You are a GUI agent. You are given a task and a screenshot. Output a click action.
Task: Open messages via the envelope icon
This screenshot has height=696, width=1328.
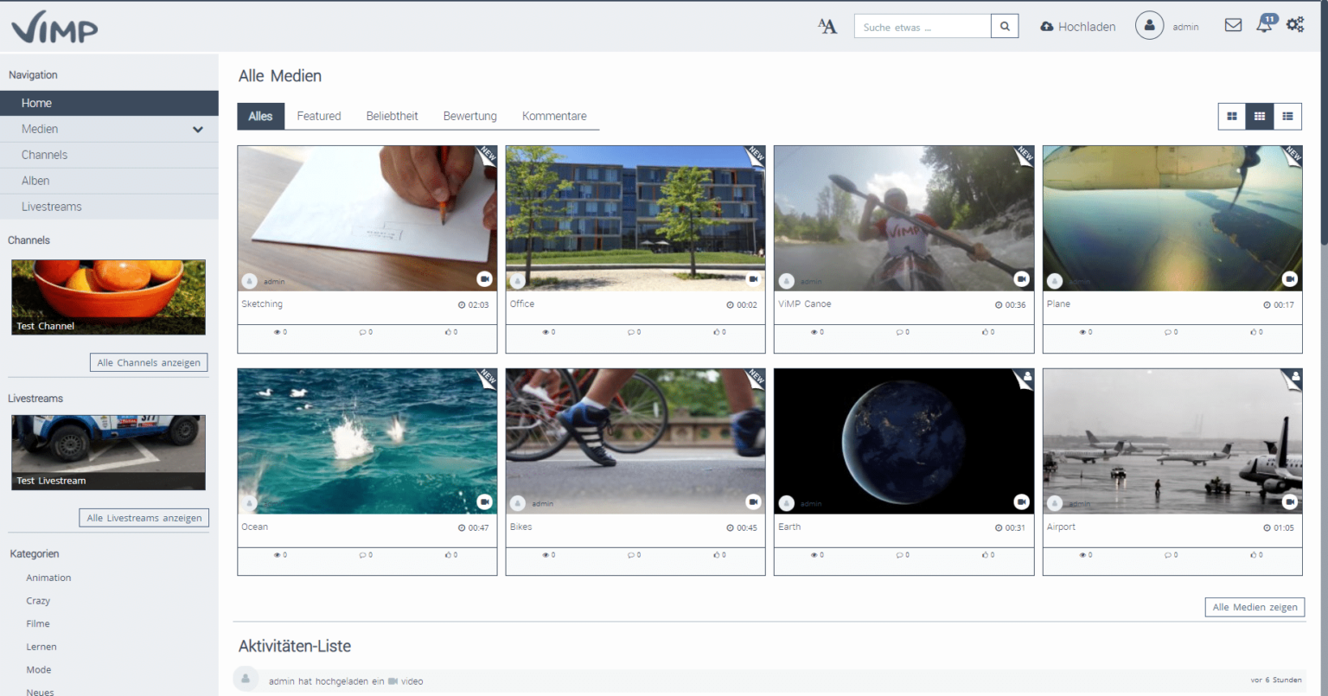(1233, 25)
